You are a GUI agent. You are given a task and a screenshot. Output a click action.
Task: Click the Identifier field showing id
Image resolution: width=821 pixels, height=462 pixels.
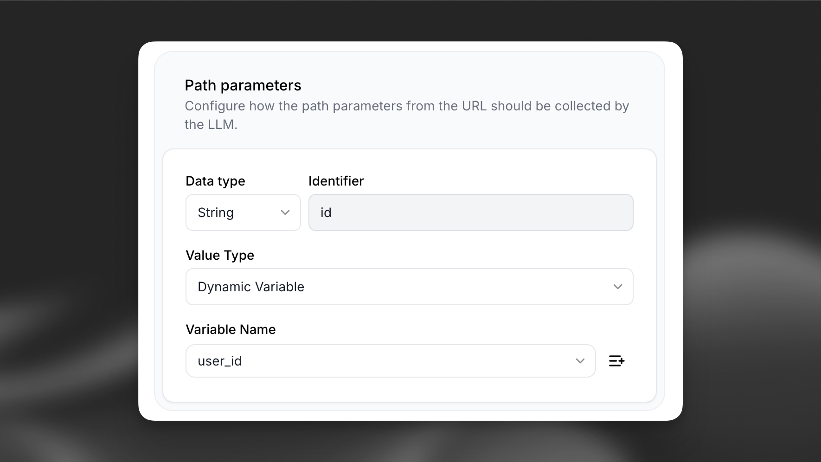471,212
